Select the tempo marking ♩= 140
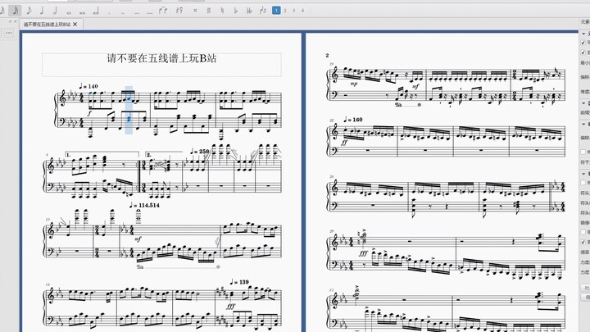590x332 pixels. 88,86
